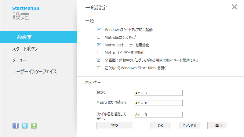Uncheck Metro ホットコーナーを無効化
Screen dimensions: 244x137
point(99,45)
